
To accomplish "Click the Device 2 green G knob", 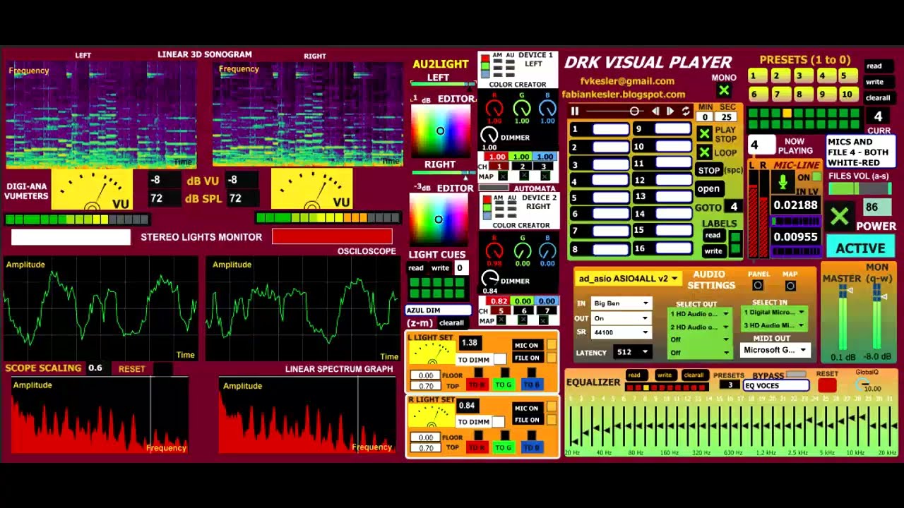I will pyautogui.click(x=522, y=250).
